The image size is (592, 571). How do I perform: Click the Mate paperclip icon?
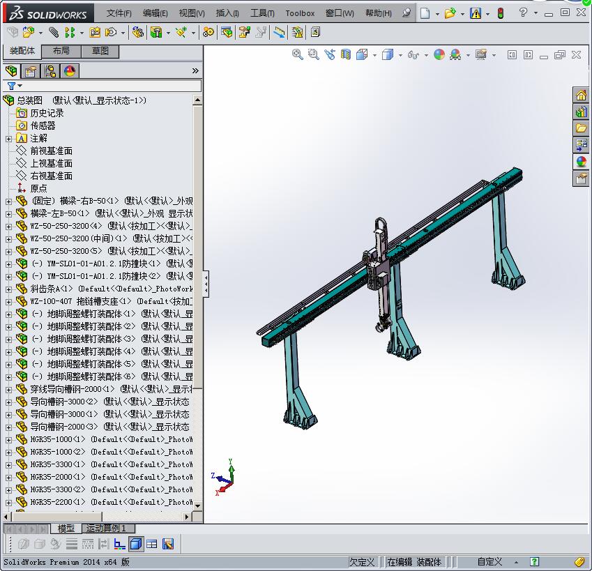[54, 33]
